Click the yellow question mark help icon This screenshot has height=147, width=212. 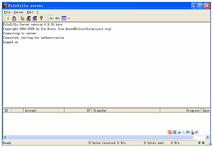click(41, 18)
